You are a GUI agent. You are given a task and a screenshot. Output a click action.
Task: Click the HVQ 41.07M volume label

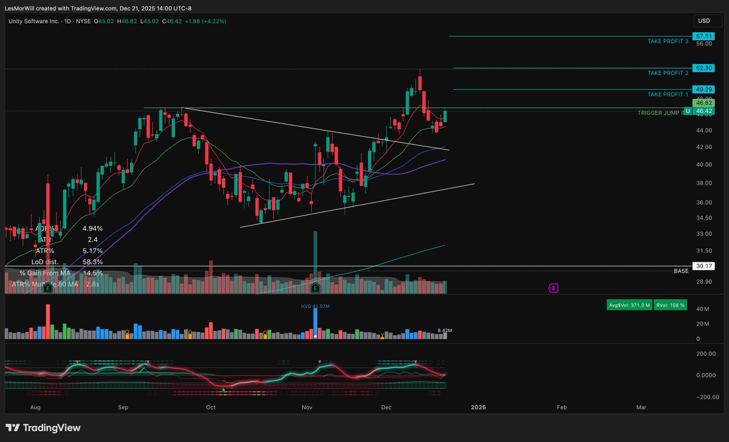click(315, 305)
